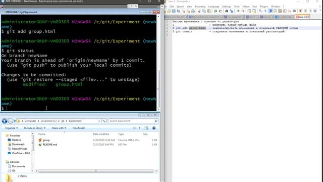Screen dimensions: 323x182
Task: Click the Copy icon in Notepad++ toolbar
Action: (204, 11)
